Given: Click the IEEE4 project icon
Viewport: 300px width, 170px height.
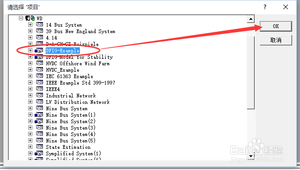Looking at the screenshot, I should 39,89.
